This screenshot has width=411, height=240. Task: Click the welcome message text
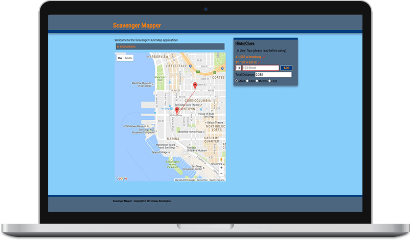(146, 40)
